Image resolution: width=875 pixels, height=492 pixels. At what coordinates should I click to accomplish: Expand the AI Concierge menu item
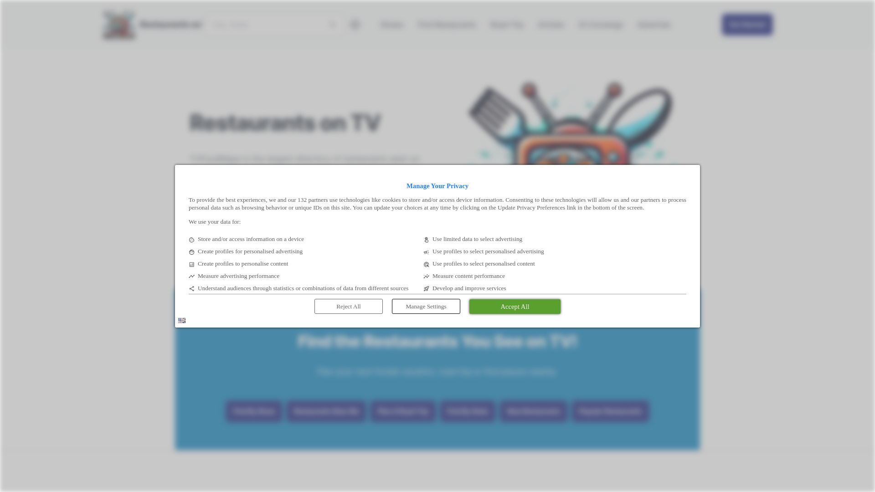pos(600,25)
